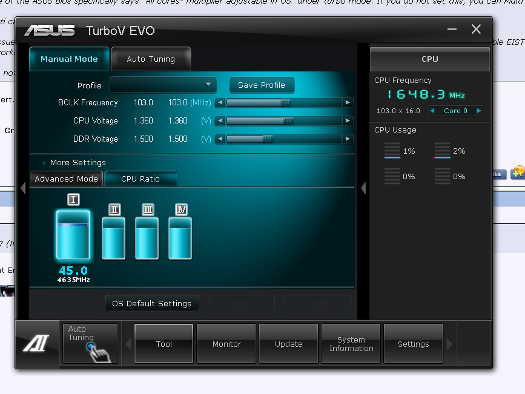Click the 103.0 x 16.0 multiplier text

tap(398, 111)
